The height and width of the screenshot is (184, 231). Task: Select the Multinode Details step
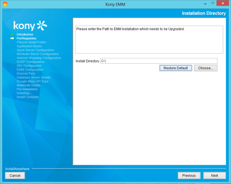click(x=28, y=85)
